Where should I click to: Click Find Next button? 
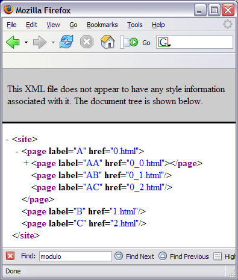134,257
